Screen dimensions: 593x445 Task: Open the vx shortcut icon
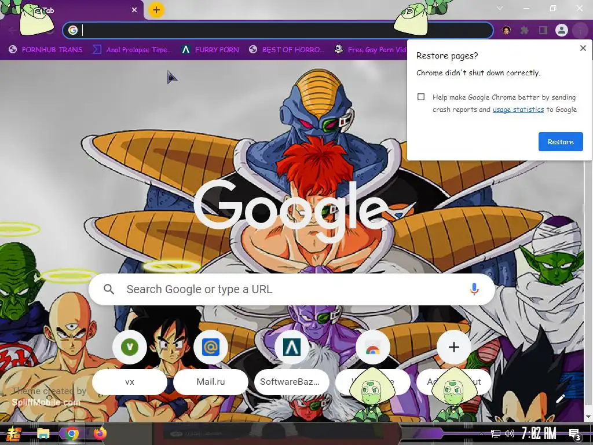(130, 347)
